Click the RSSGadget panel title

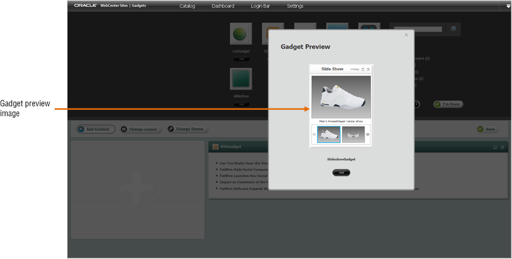[230, 147]
